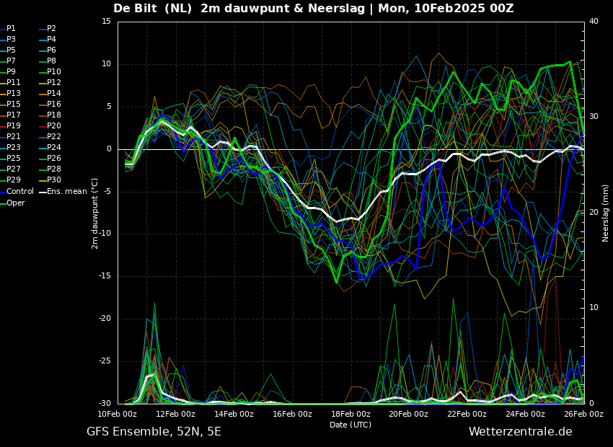
Task: Select the P10 legend label
Action: click(x=50, y=72)
